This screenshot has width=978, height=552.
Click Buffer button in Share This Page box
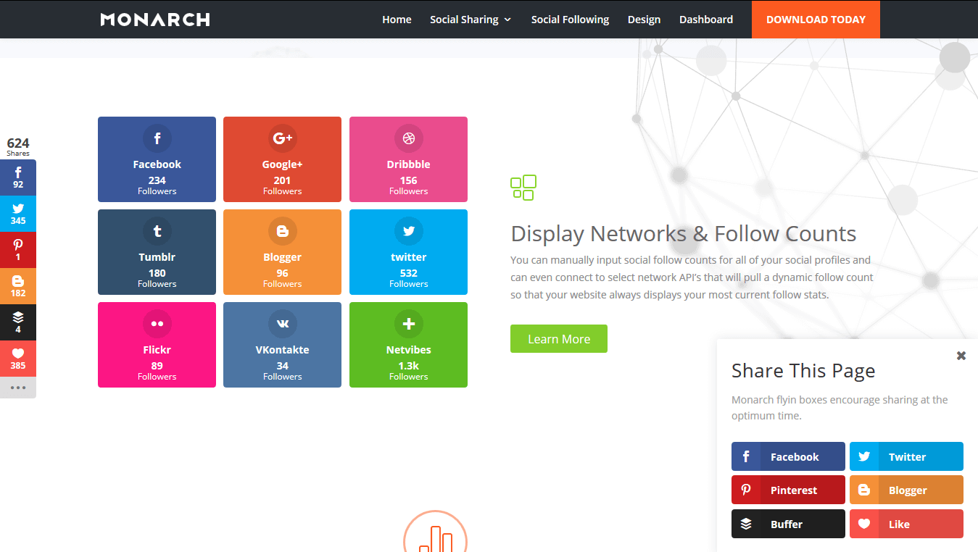point(788,524)
